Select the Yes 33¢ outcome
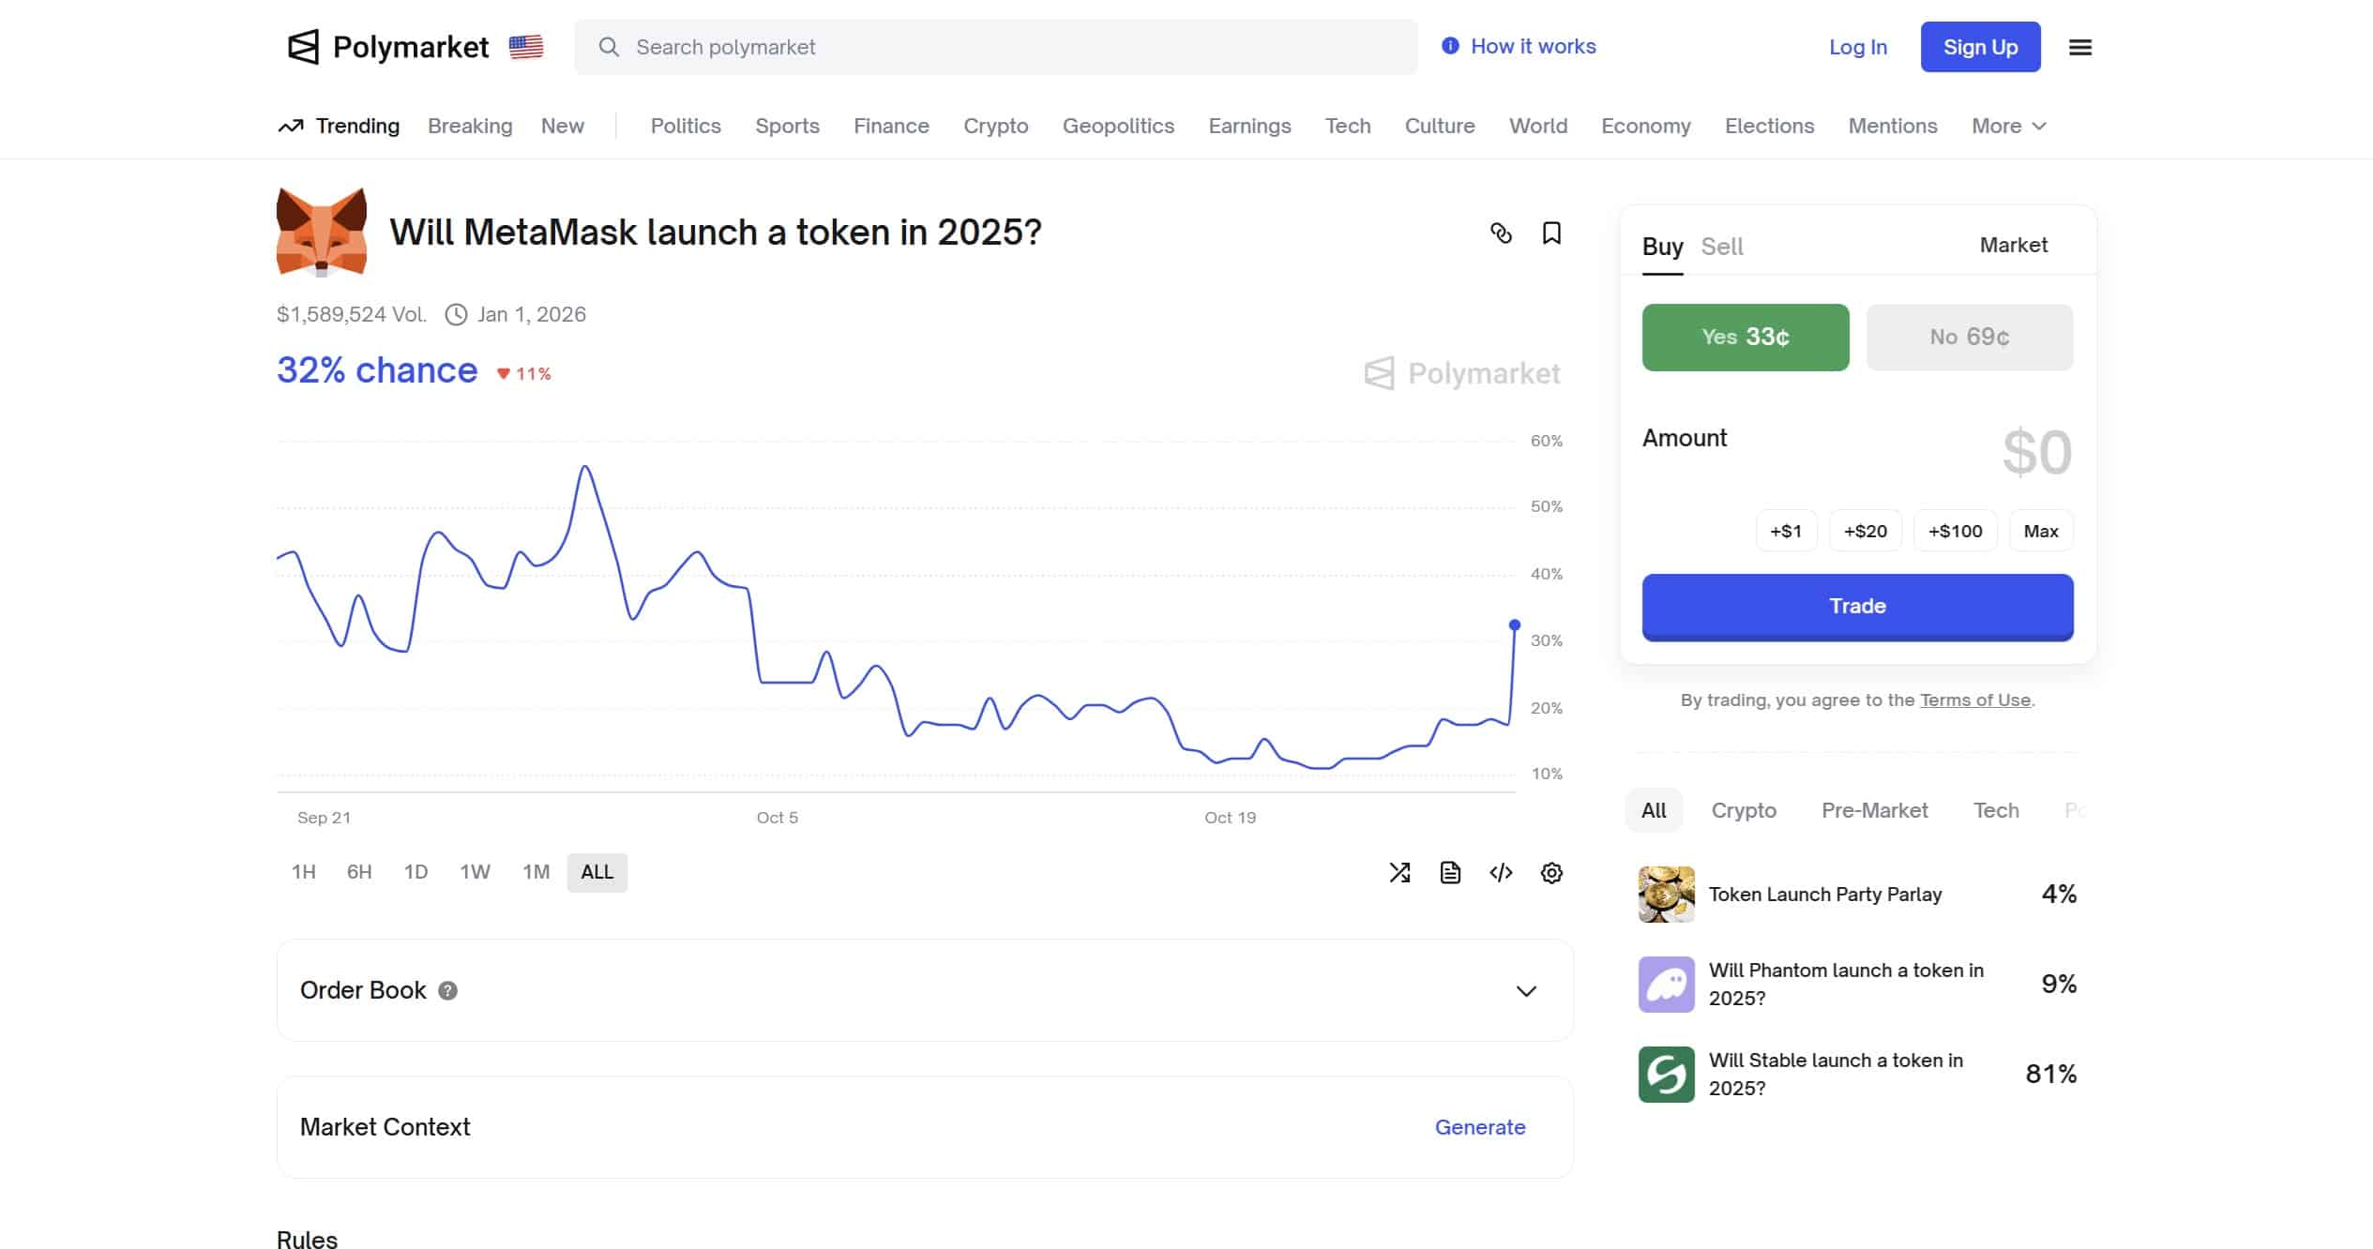This screenshot has height=1249, width=2373. pyautogui.click(x=1745, y=338)
